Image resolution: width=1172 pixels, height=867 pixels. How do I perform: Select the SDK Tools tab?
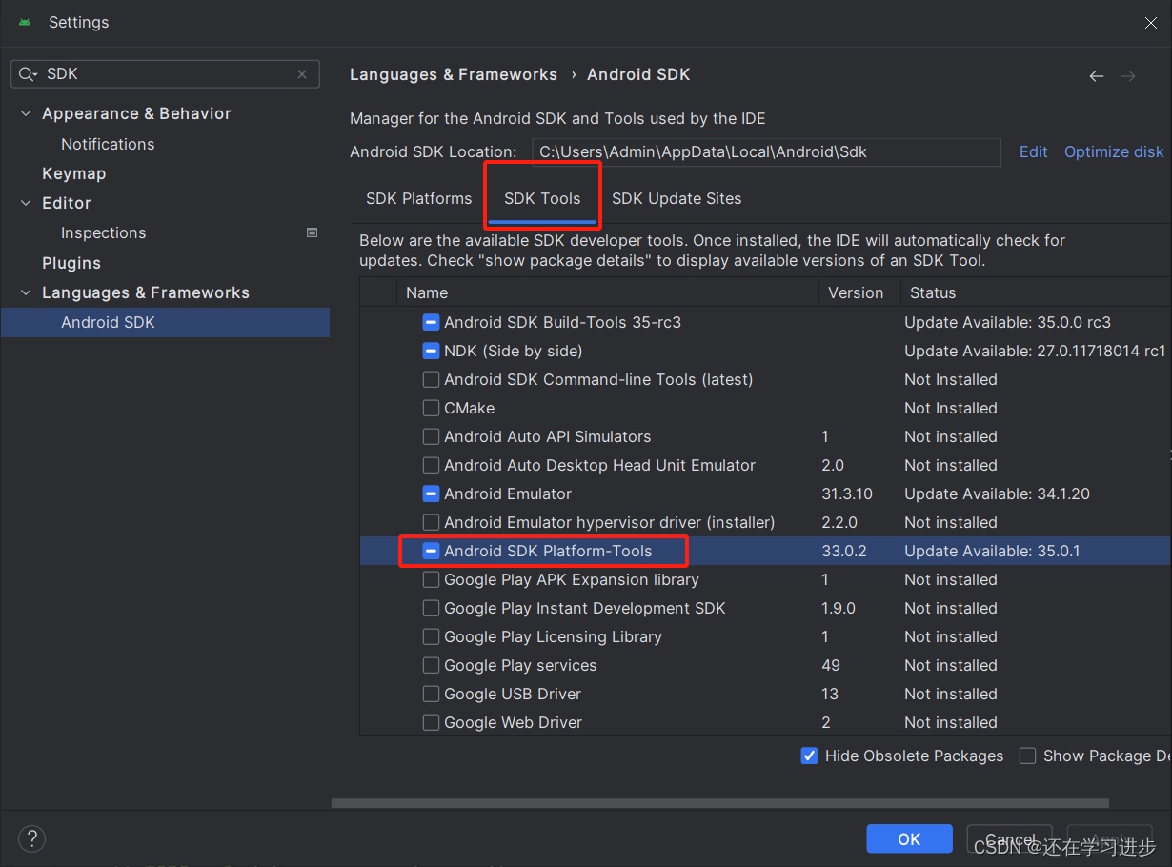point(542,198)
